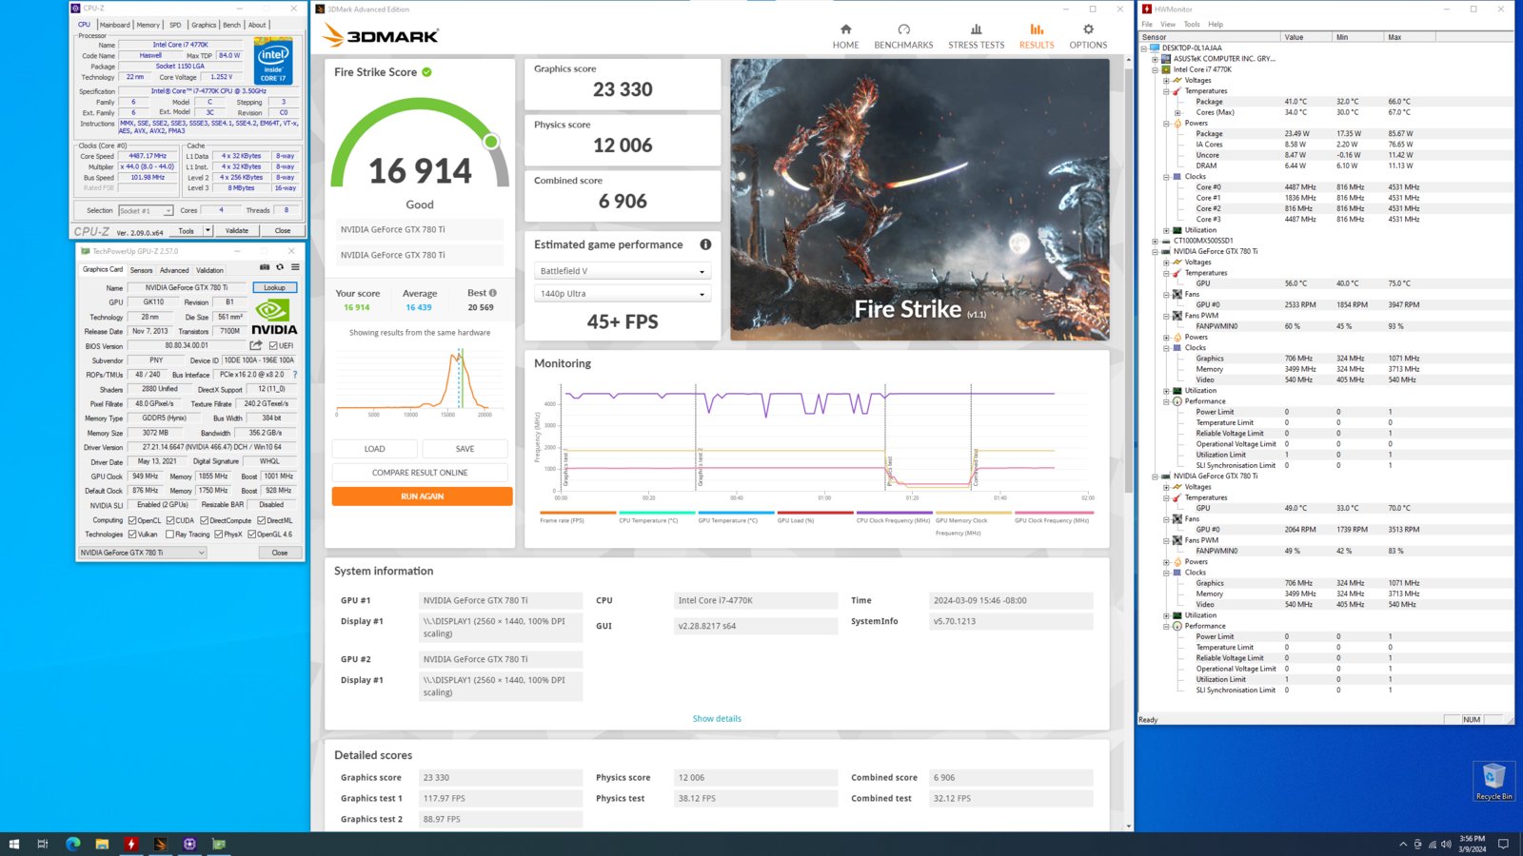Switch to the green GPU-Z taskbar icon
The image size is (1523, 856).
tap(219, 844)
